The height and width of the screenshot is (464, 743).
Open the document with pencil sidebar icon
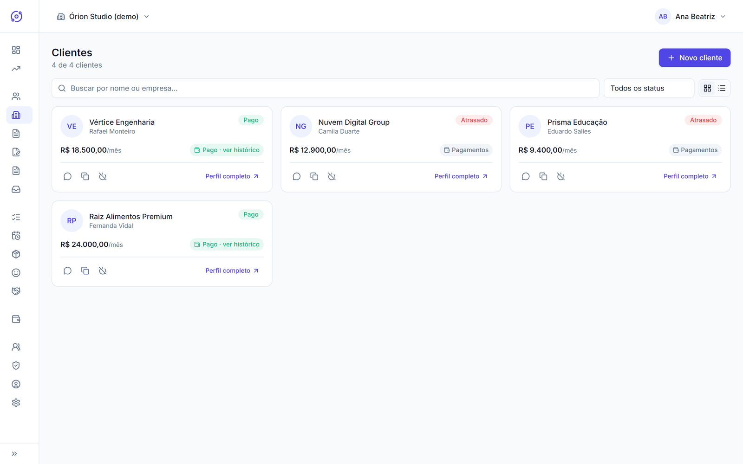click(x=16, y=152)
